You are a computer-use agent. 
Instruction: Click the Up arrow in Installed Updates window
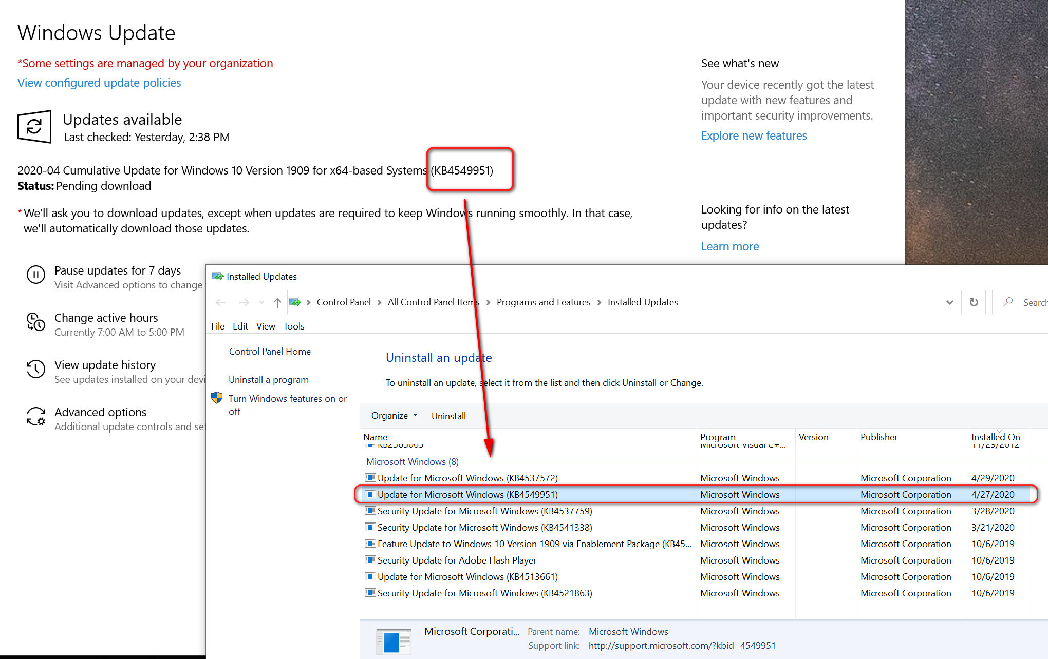[277, 303]
